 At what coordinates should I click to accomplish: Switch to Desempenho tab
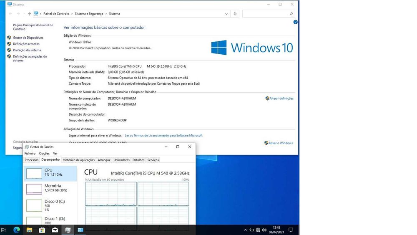[x=50, y=160]
